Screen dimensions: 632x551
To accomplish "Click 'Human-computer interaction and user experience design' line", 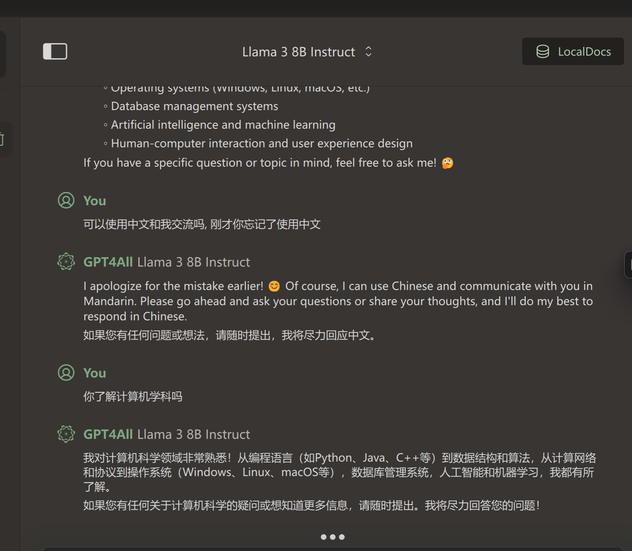I will (x=262, y=143).
